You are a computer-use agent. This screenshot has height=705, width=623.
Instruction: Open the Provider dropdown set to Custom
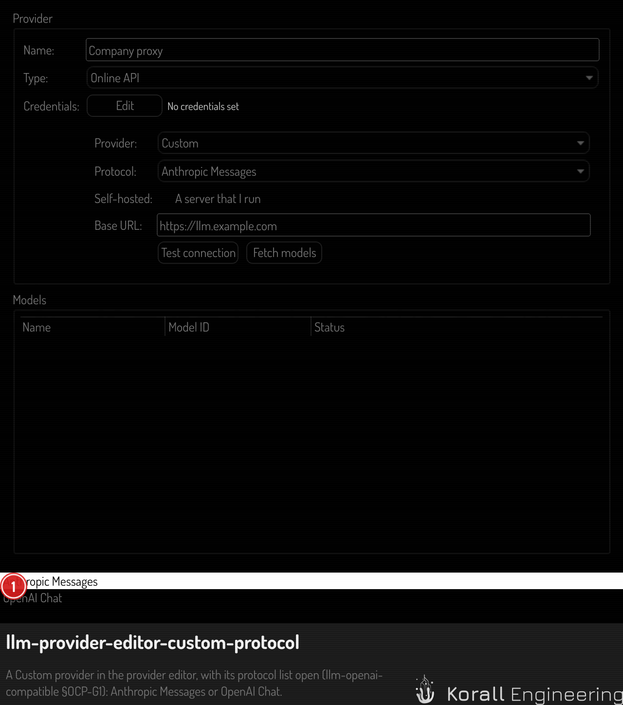pos(373,143)
